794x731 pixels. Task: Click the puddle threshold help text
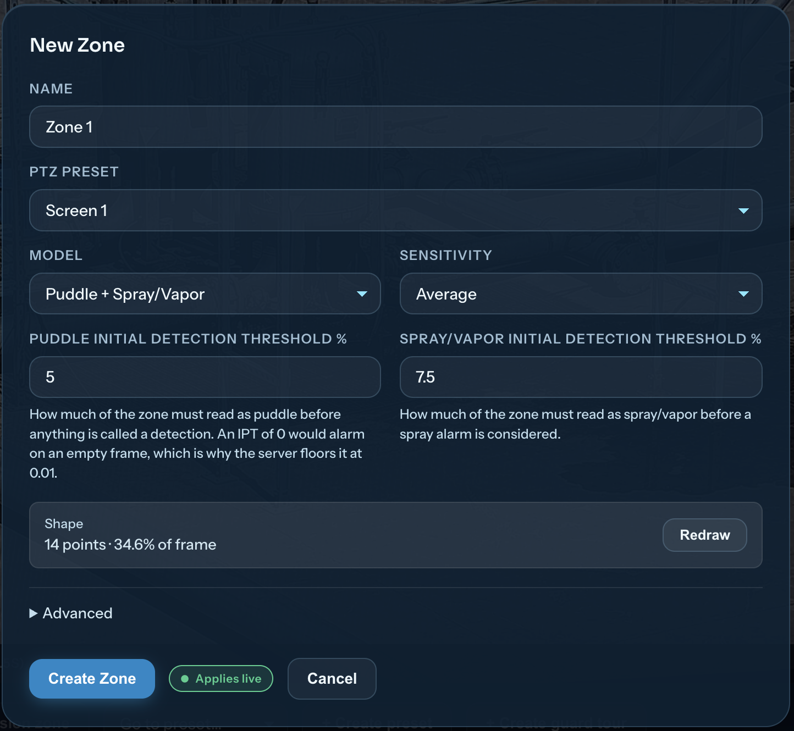tap(197, 444)
